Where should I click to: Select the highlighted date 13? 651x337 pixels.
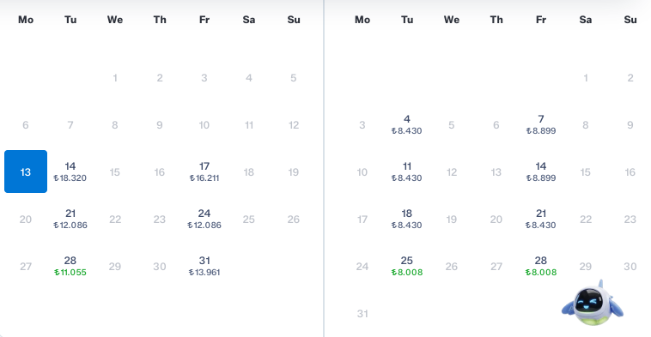[26, 172]
